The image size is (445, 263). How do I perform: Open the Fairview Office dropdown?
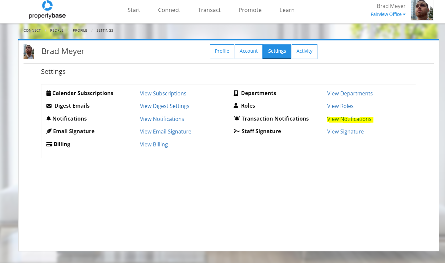coord(388,14)
